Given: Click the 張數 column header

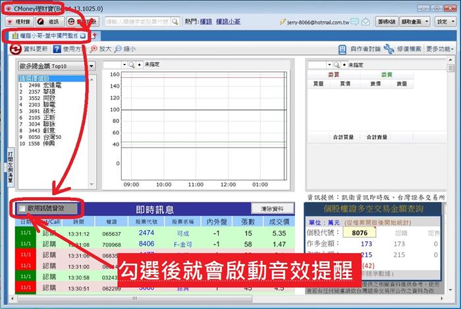Looking at the screenshot, I should pyautogui.click(x=248, y=221).
